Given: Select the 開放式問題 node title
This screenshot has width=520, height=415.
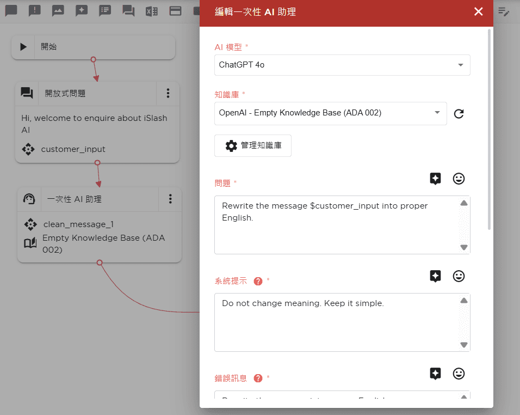Looking at the screenshot, I should click(x=65, y=94).
